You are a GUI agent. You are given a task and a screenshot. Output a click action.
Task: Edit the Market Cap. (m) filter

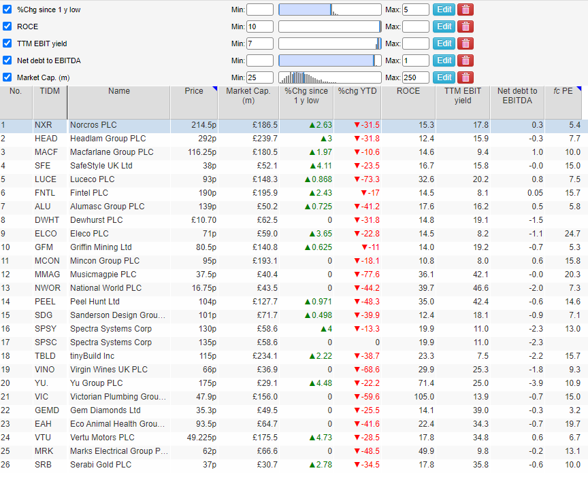444,77
